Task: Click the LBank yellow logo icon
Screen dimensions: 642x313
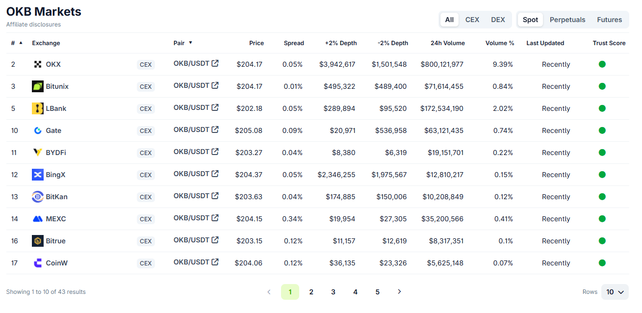Action: coord(38,108)
